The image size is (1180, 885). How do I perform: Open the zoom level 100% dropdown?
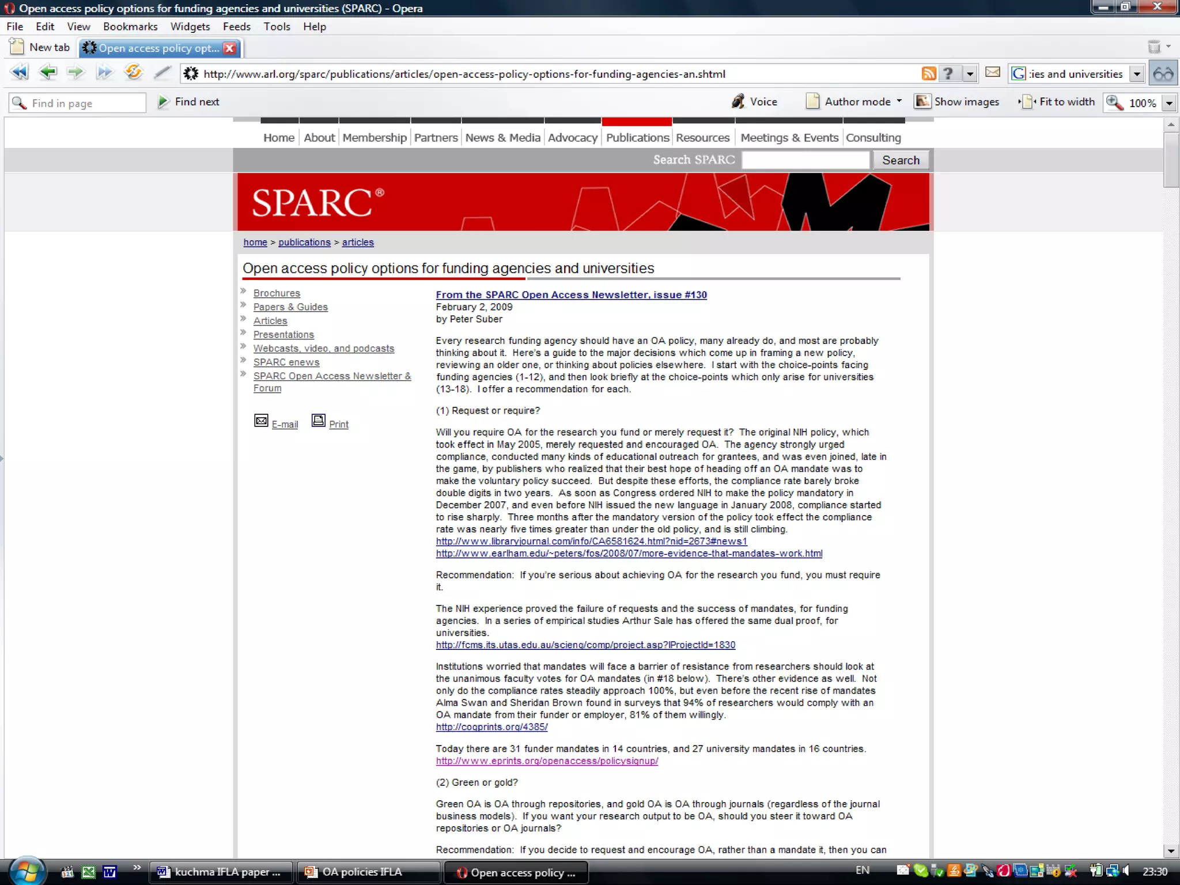(1170, 103)
